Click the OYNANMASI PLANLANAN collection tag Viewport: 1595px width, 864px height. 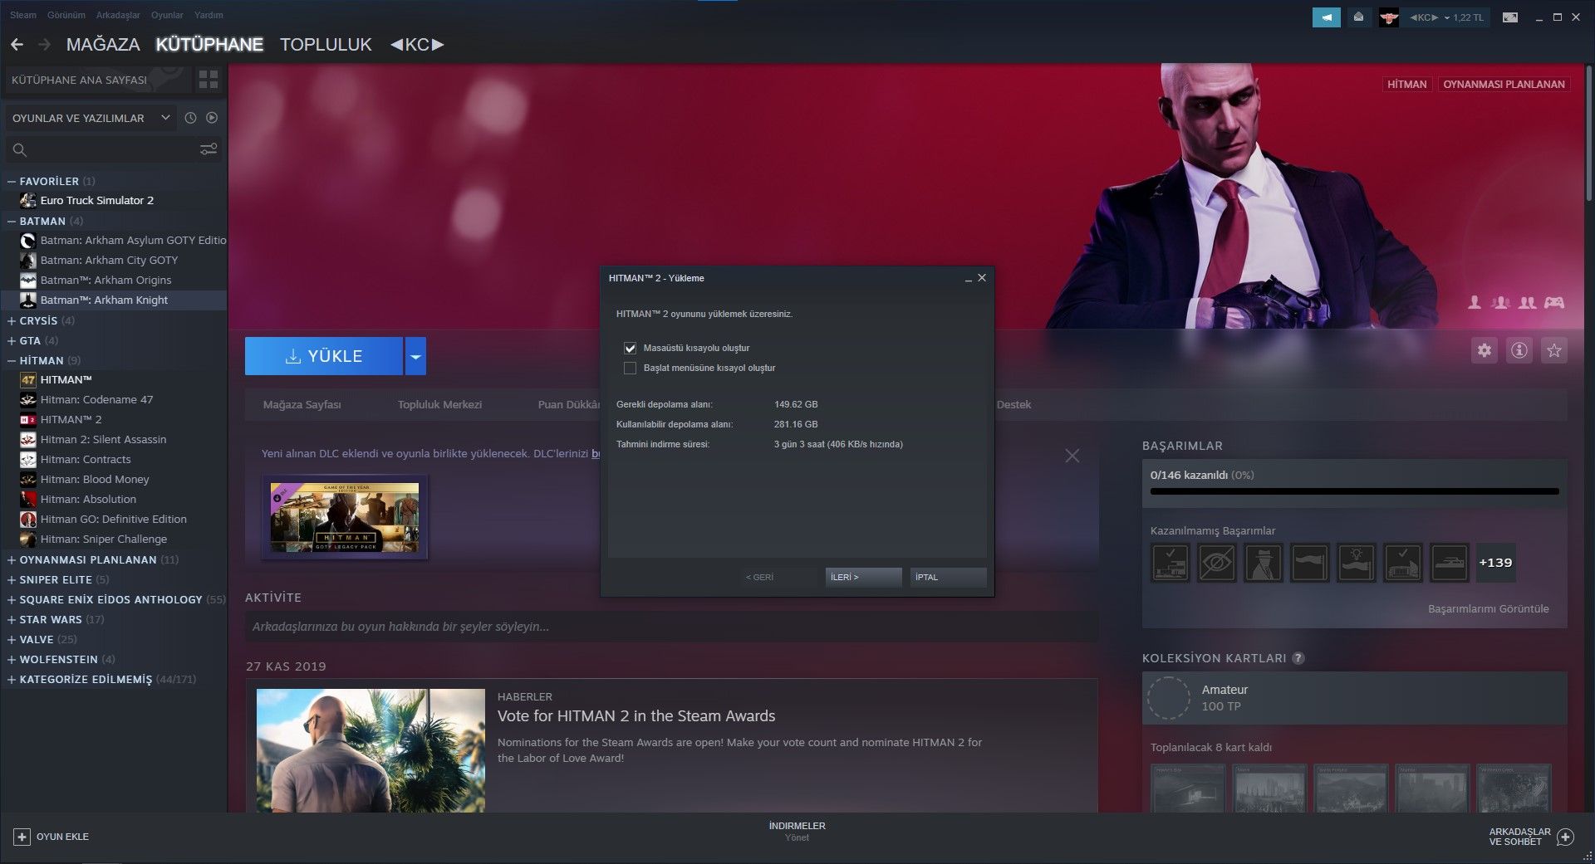tap(1504, 85)
